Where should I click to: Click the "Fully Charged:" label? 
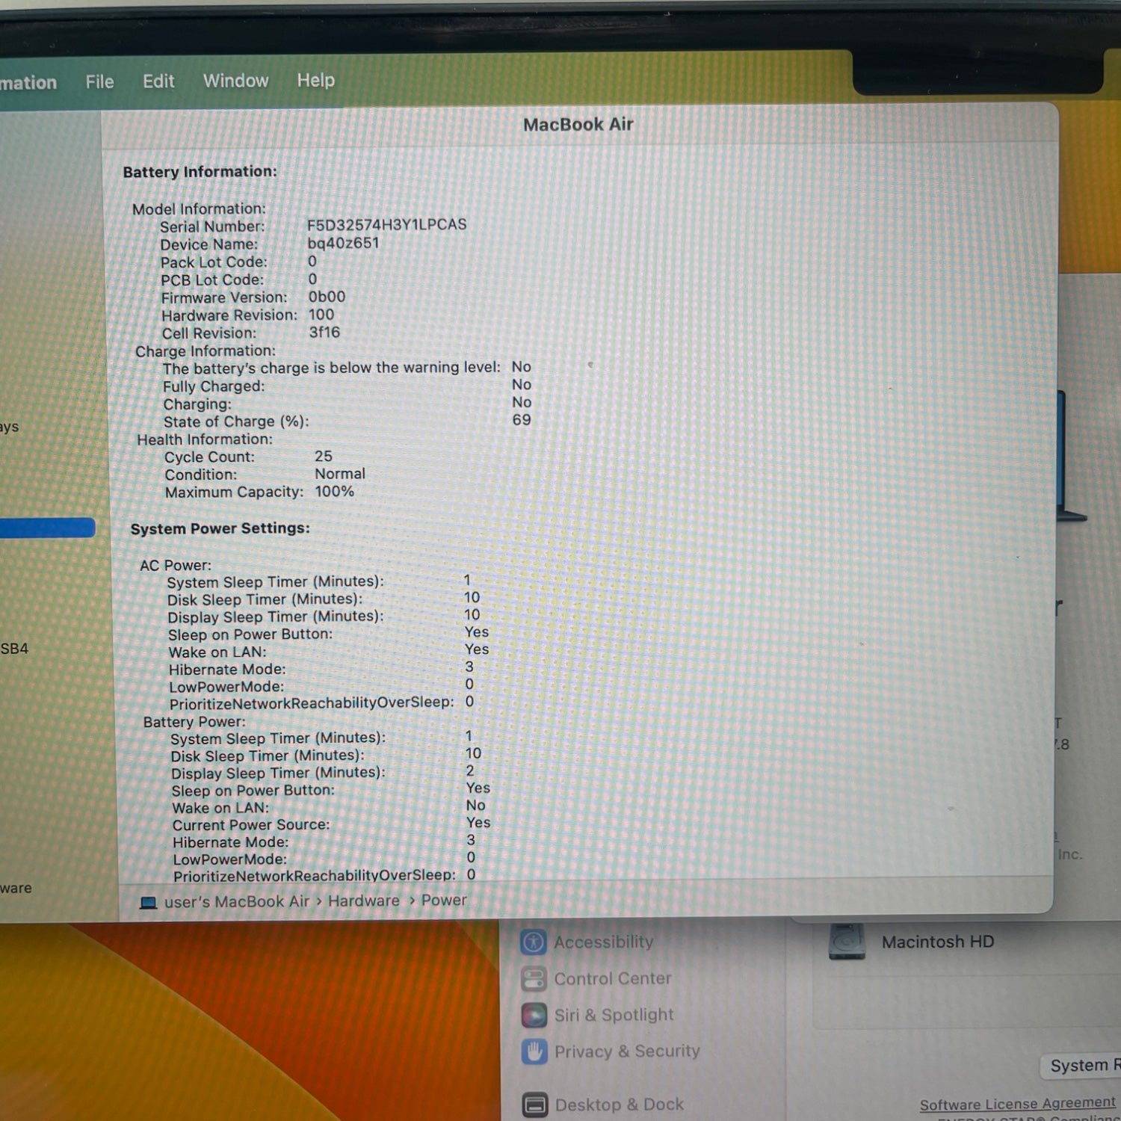pos(214,386)
